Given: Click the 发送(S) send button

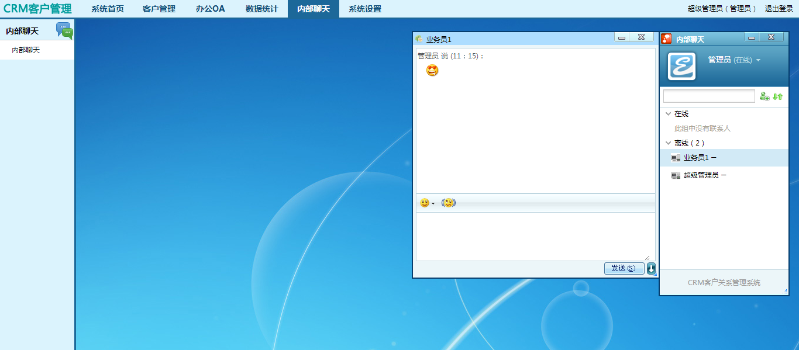Looking at the screenshot, I should (x=624, y=268).
